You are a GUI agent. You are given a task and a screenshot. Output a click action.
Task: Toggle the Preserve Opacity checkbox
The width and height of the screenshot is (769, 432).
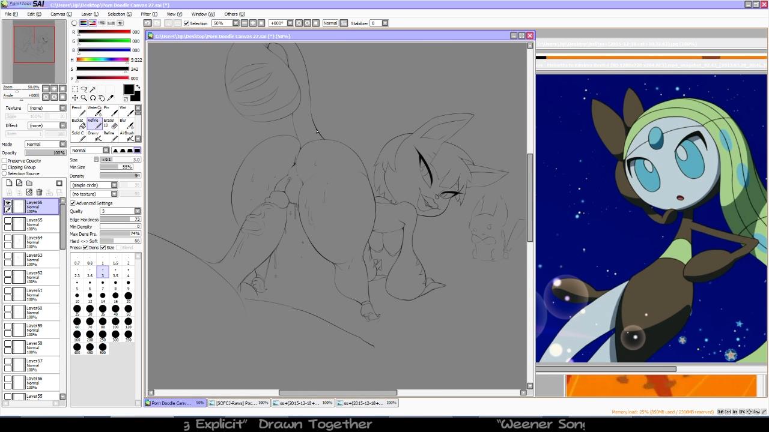[5, 161]
